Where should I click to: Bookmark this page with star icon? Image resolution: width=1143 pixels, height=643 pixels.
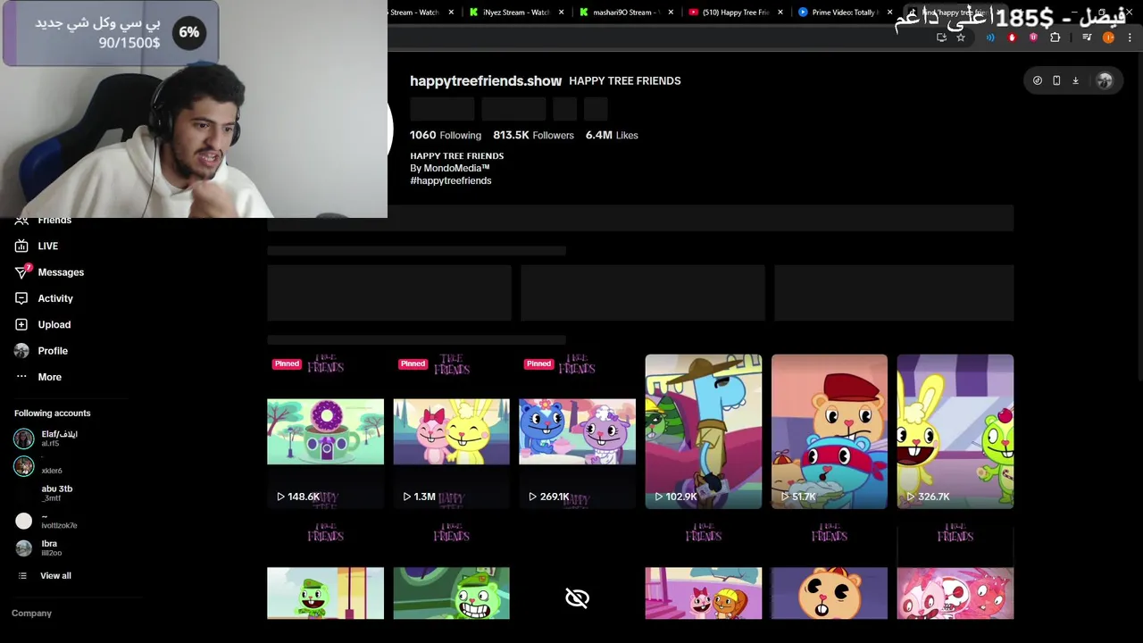(x=961, y=38)
